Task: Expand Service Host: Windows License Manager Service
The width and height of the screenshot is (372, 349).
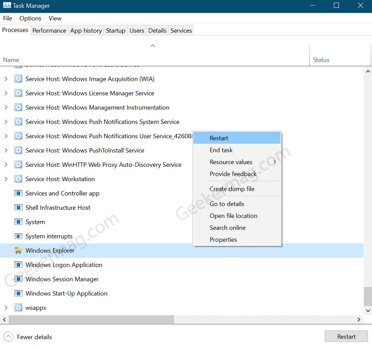Action: click(x=6, y=93)
